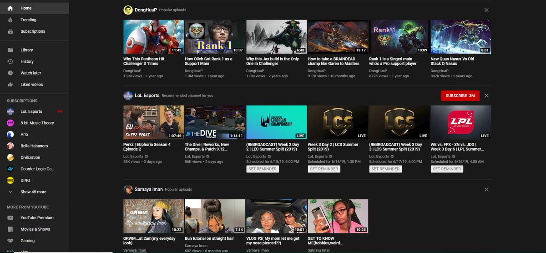Set reminder for Week 3 Day 2 LCS
The height and width of the screenshot is (253, 546).
click(x=324, y=169)
